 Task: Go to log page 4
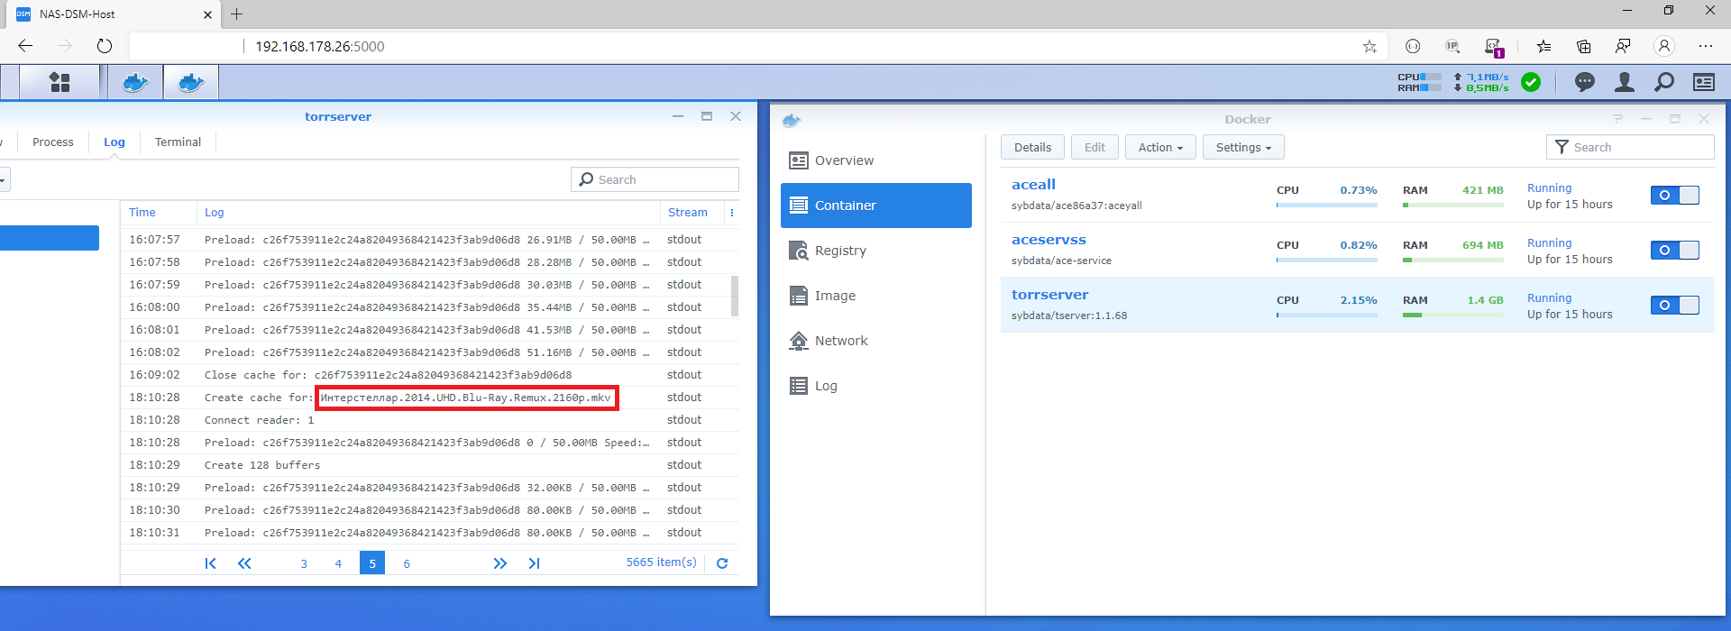pos(338,563)
